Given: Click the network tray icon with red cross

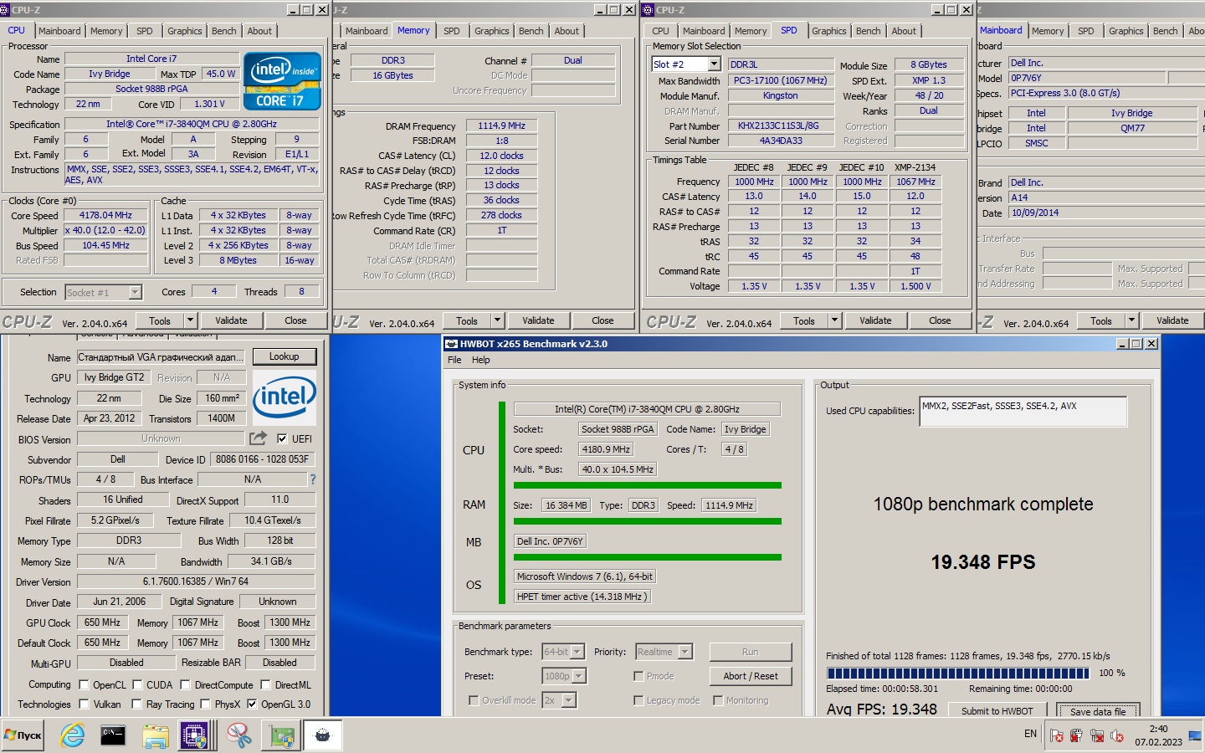Looking at the screenshot, I should pyautogui.click(x=1096, y=735).
